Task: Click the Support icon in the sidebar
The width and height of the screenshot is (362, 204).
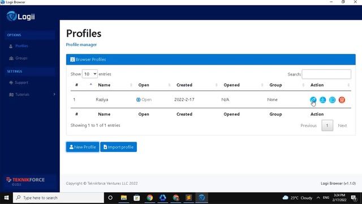Action: coord(11,83)
